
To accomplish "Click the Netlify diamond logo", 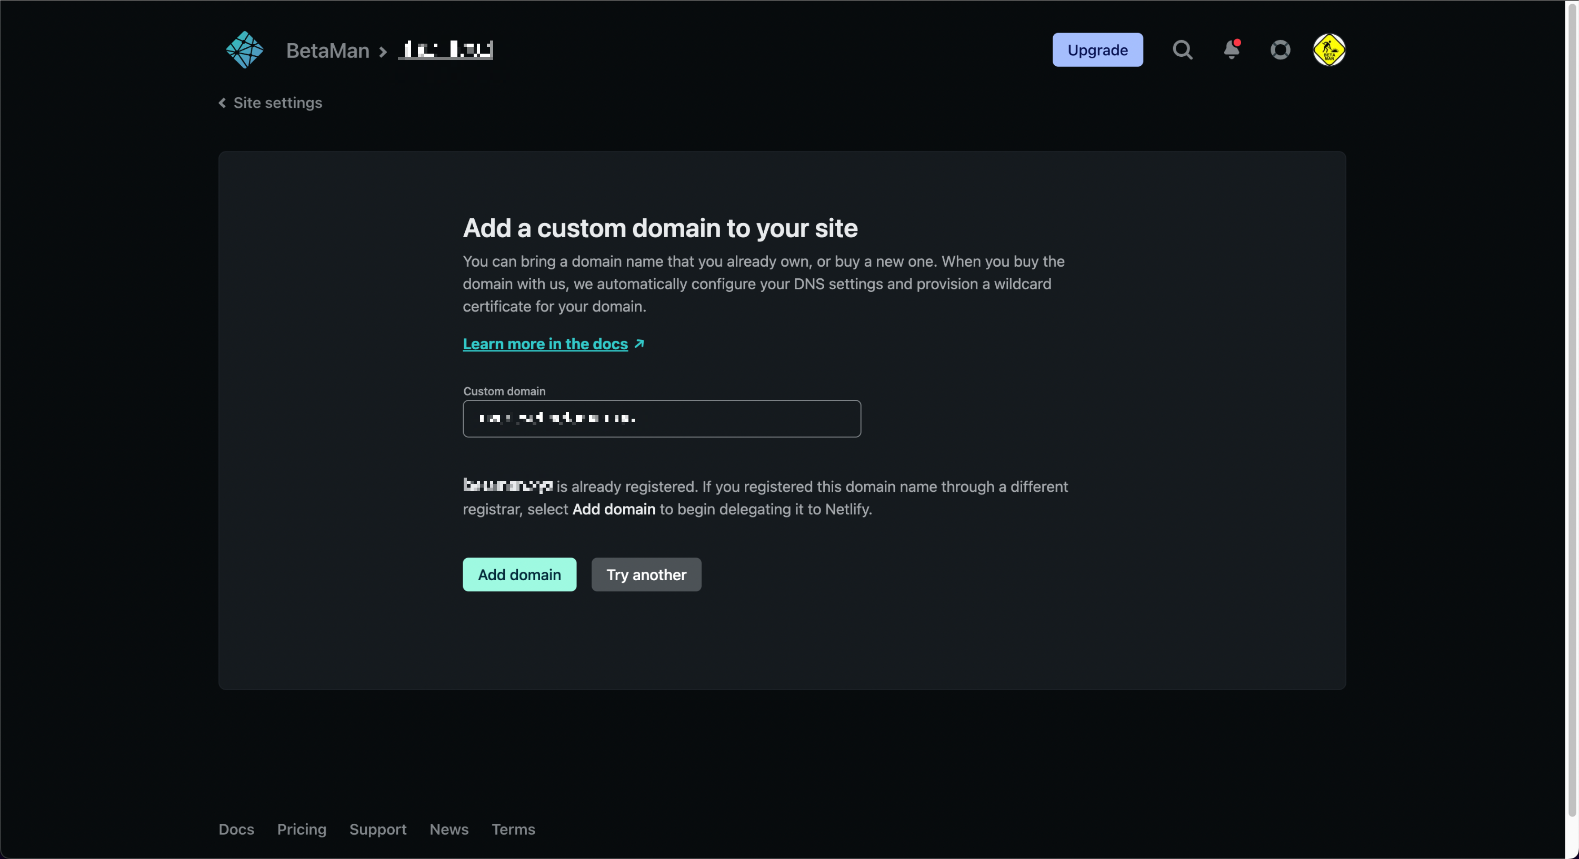I will (x=245, y=49).
